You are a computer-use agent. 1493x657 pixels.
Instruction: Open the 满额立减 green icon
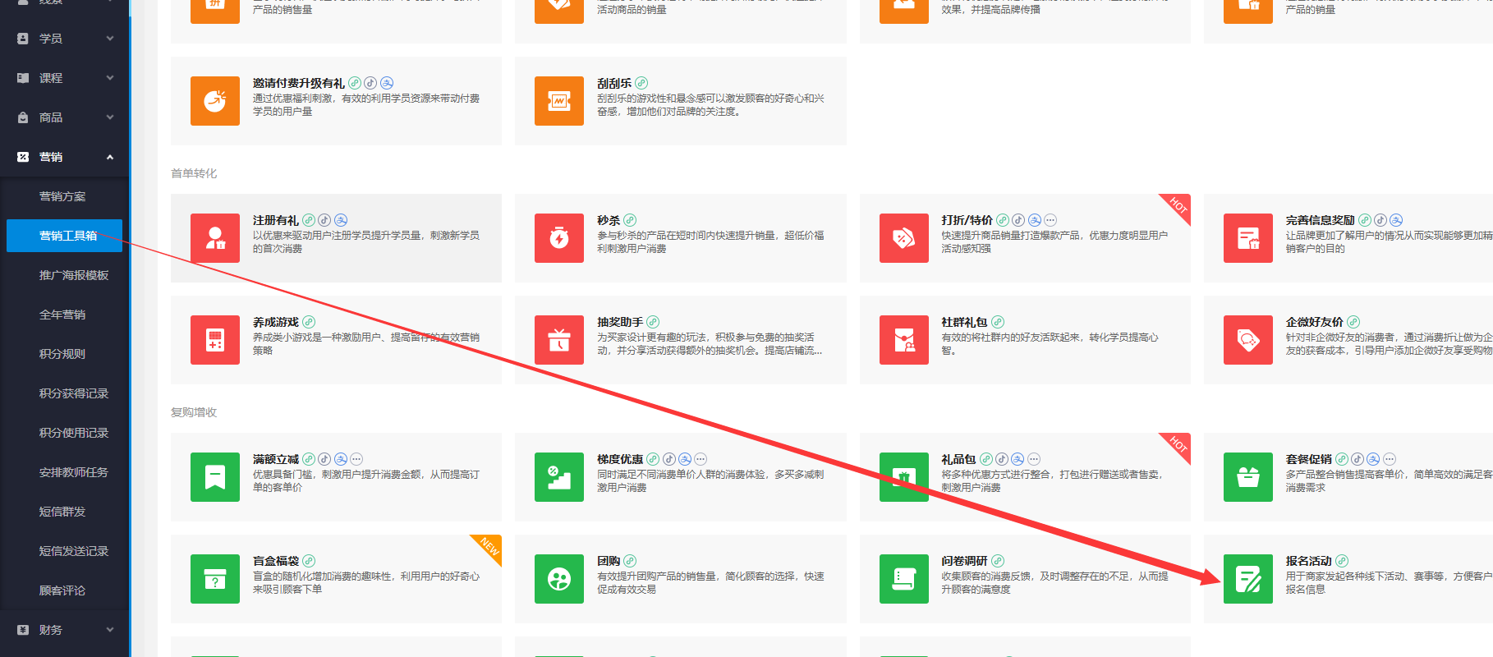pos(215,477)
